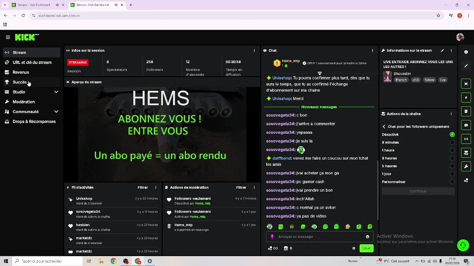
Task: Click the three-dots cluster icon below the wrench
Action: pyautogui.click(x=466, y=180)
